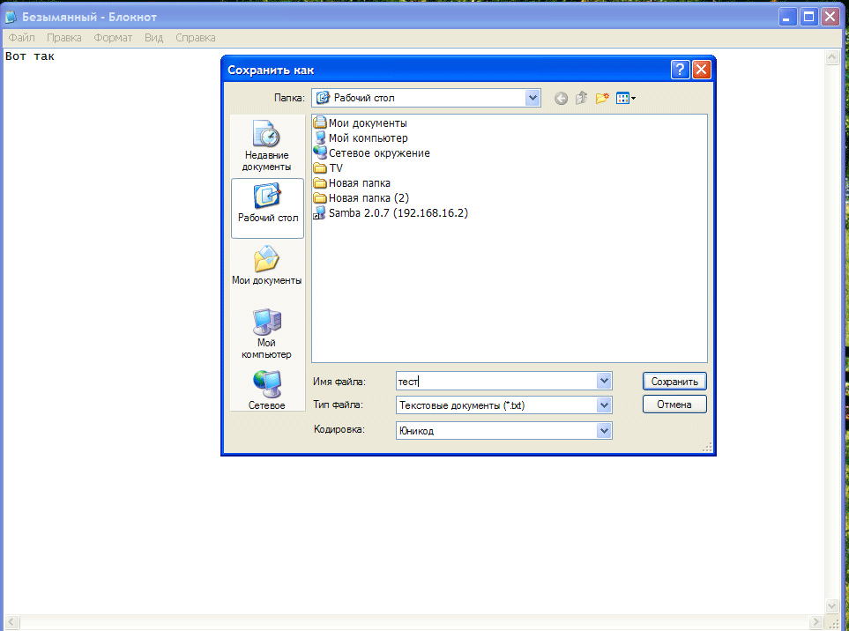Expand the Папка folder dropdown
849x631 pixels.
(532, 98)
